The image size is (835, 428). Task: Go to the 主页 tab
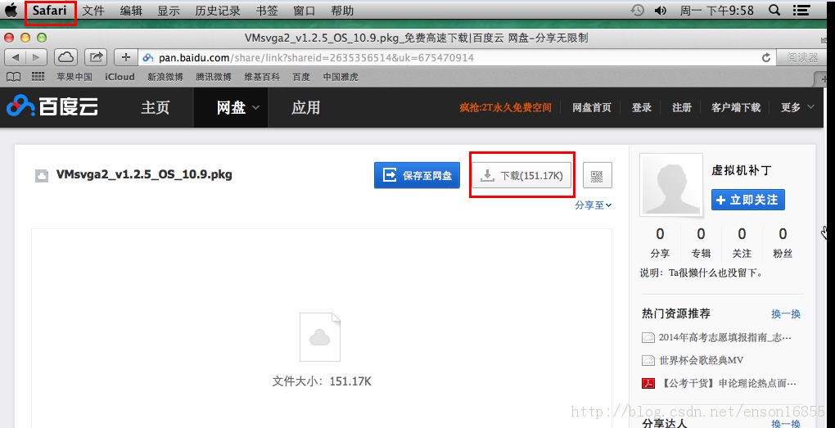155,107
